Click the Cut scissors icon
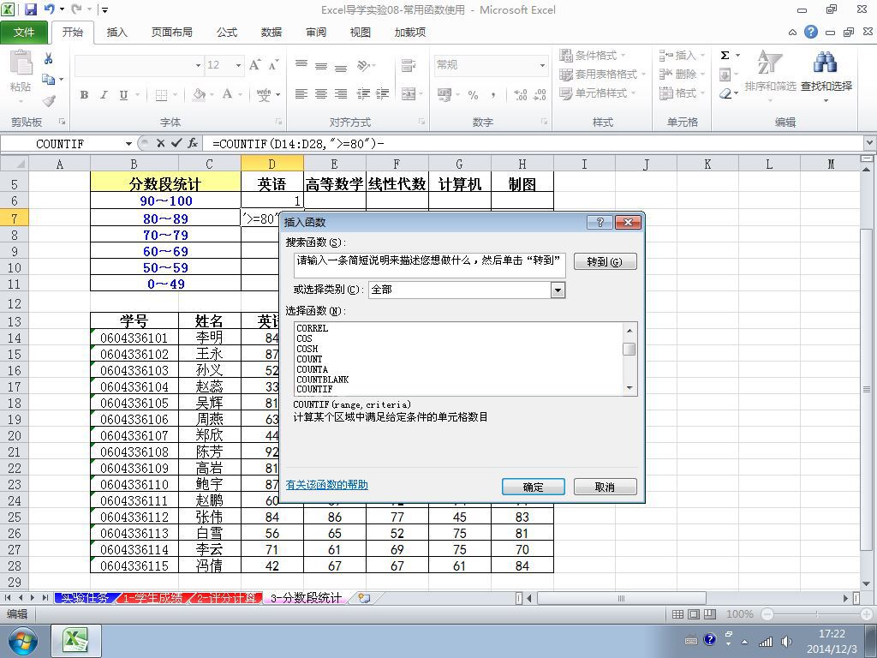The width and height of the screenshot is (877, 658). (x=48, y=59)
